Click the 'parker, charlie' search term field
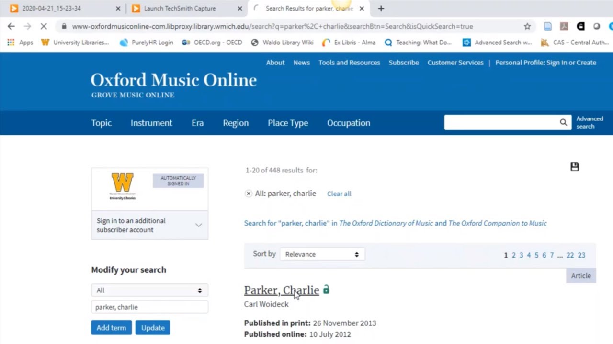 click(x=149, y=307)
